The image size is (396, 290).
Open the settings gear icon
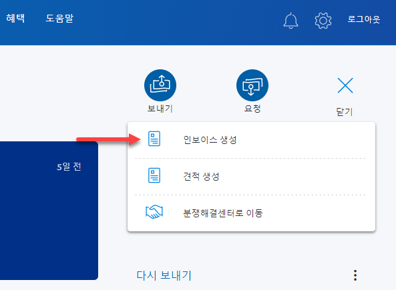(x=323, y=21)
